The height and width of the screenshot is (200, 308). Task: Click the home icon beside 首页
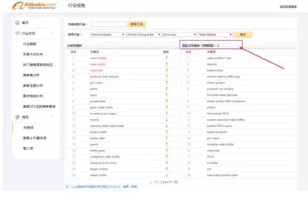(17, 23)
